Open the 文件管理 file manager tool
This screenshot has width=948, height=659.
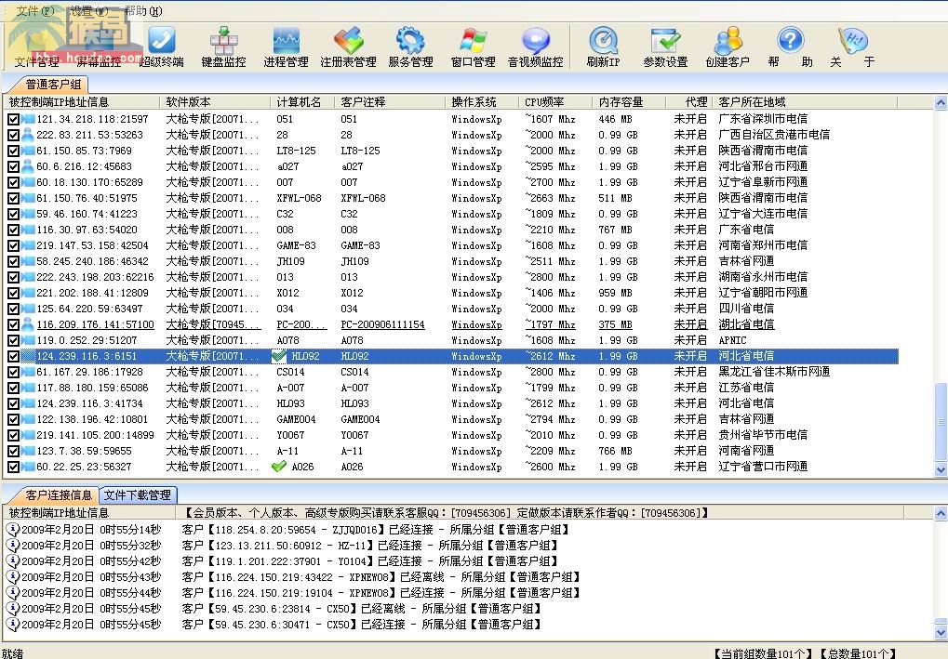click(36, 47)
